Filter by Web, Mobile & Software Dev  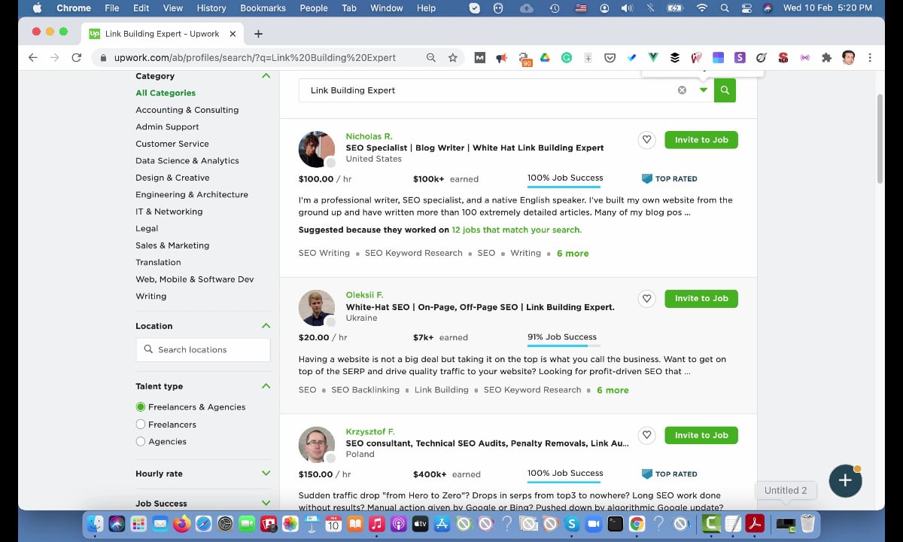coord(195,279)
